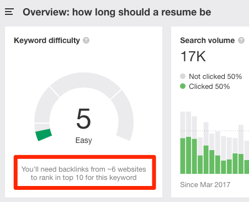Click the 17K search volume value
Image resolution: width=249 pixels, height=202 pixels.
tap(193, 56)
